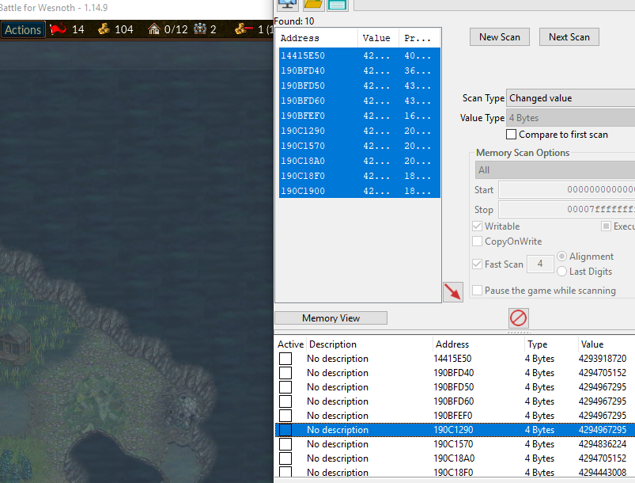The height and width of the screenshot is (483, 635).
Task: Click value 4294443008 in address table
Action: [603, 472]
